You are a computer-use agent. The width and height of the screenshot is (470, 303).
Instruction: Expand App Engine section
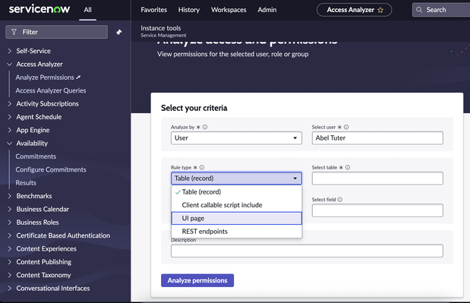[10, 130]
